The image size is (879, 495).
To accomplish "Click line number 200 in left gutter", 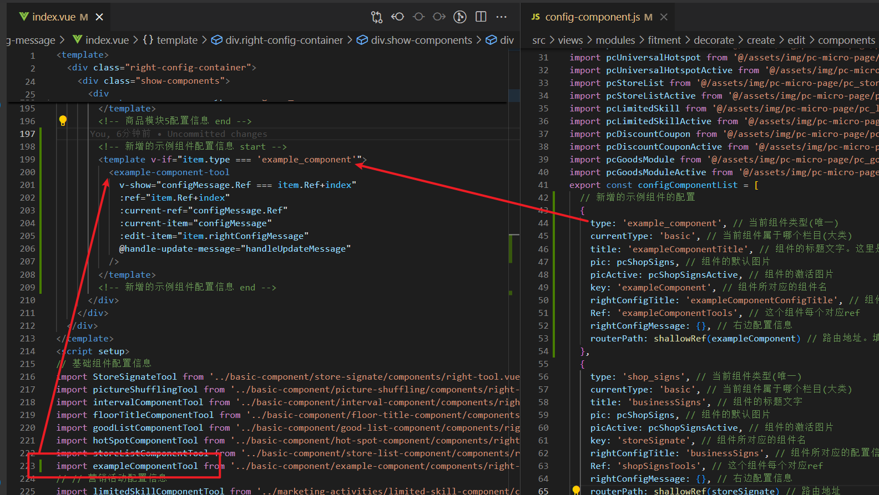I will [27, 172].
